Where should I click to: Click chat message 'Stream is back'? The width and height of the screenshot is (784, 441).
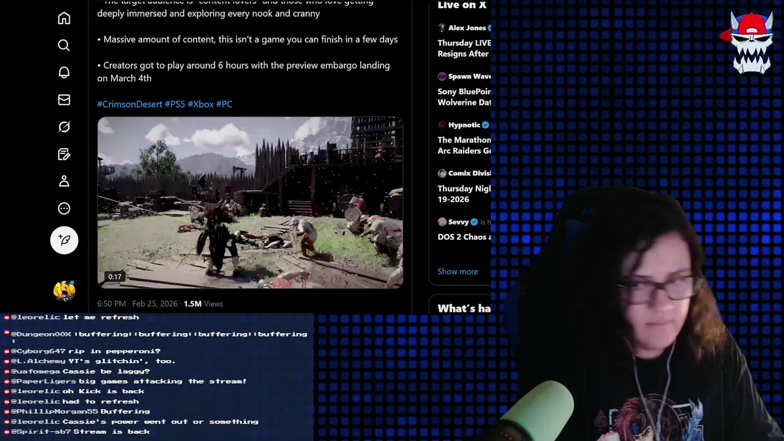tap(111, 432)
